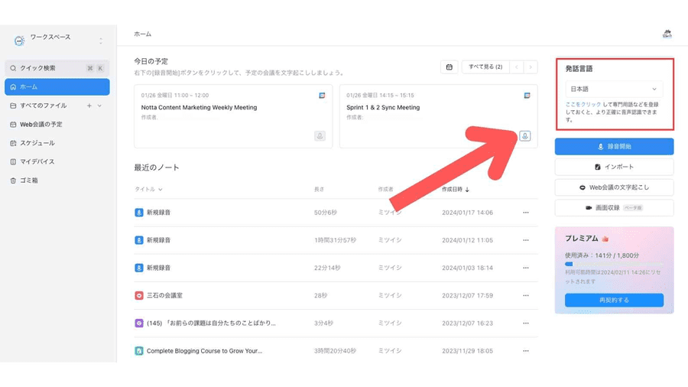Viewport: 688px width, 387px height.
Task: Click the microphone icon on Notta Content Marketing meeting
Action: pyautogui.click(x=320, y=136)
